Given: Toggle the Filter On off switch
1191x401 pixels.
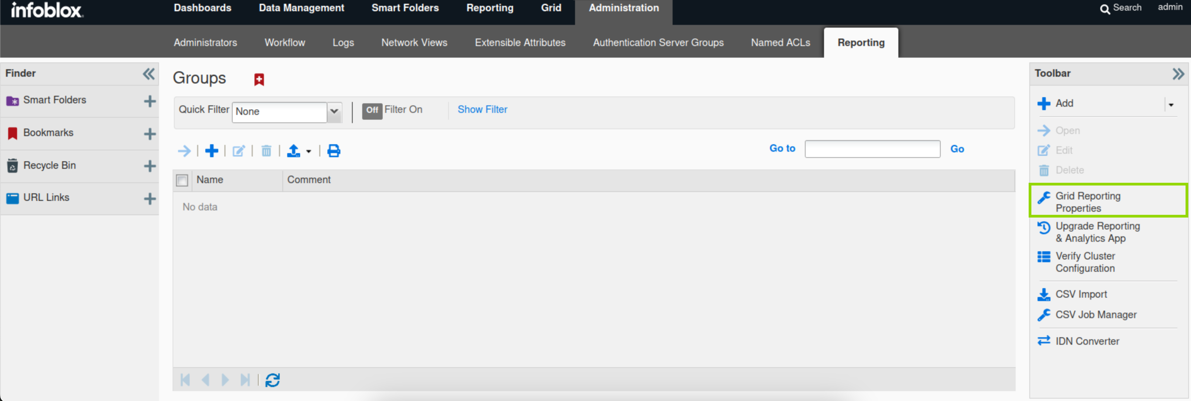Looking at the screenshot, I should coord(372,110).
